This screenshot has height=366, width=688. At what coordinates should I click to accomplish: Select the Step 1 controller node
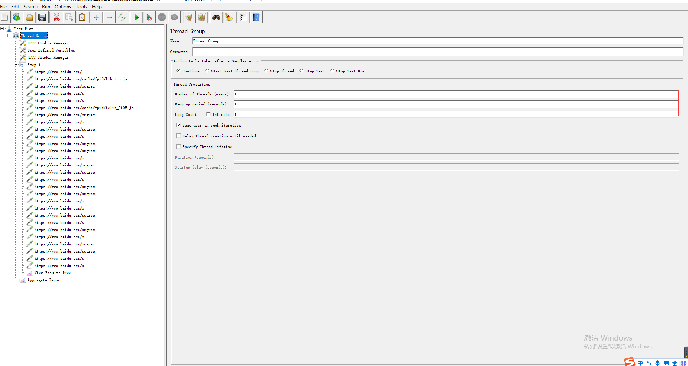coord(34,65)
